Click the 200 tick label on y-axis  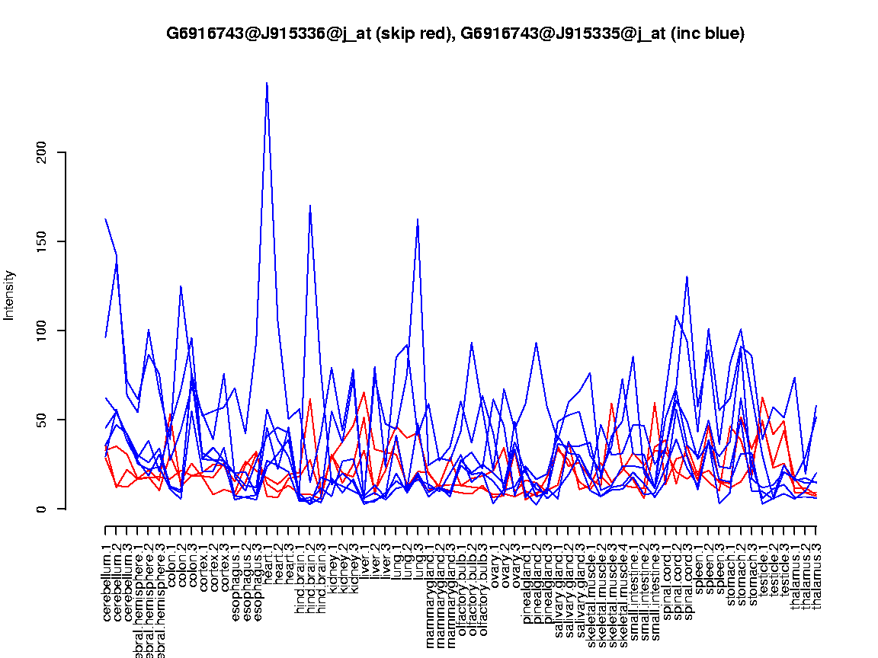coord(43,152)
